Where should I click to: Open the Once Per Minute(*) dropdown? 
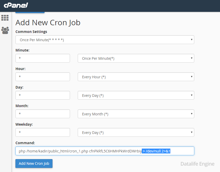tap(136, 58)
